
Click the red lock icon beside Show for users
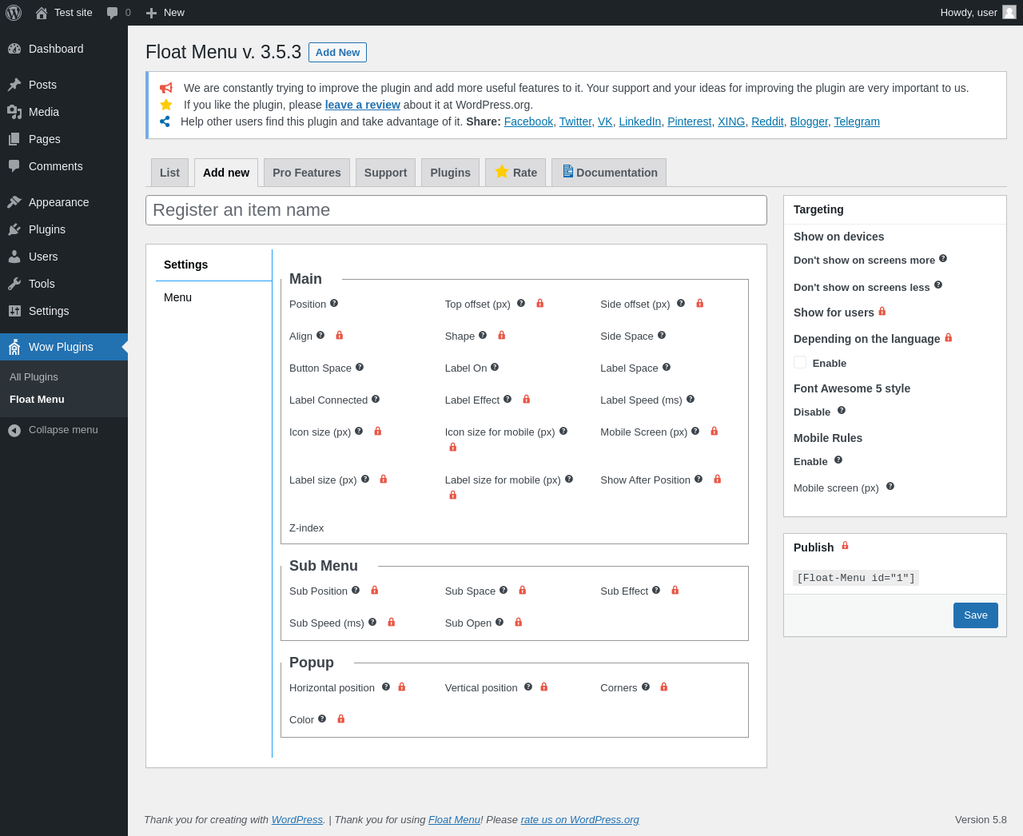[x=882, y=311]
